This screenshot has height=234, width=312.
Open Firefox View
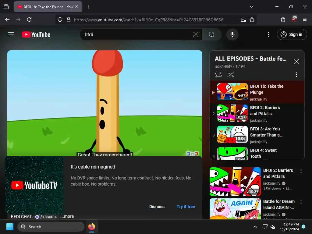6,7
